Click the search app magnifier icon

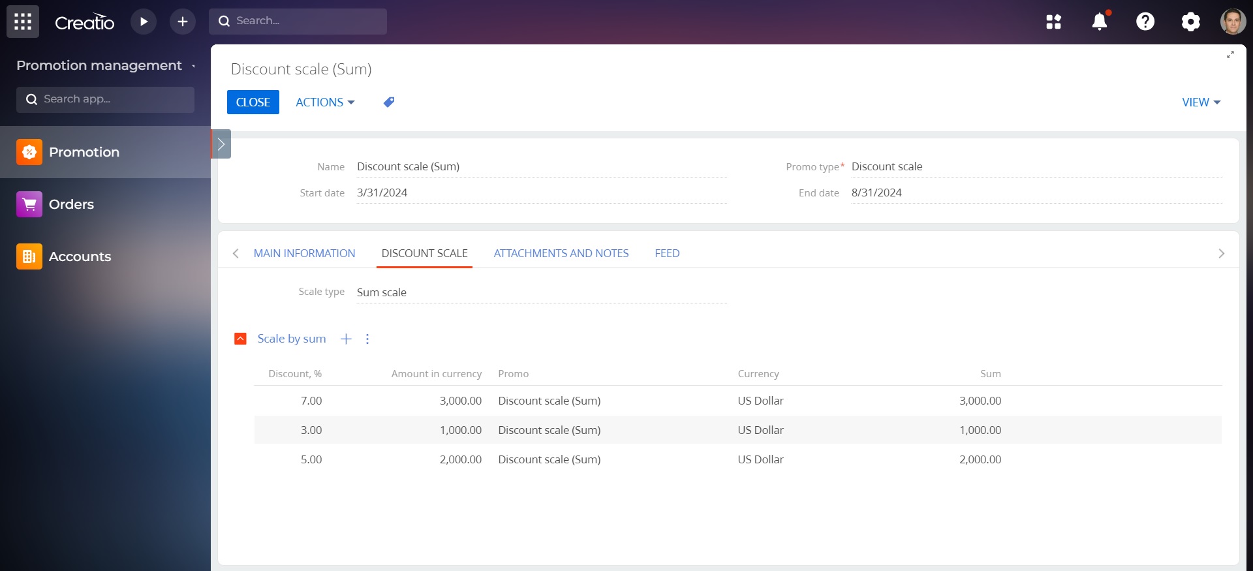(31, 99)
